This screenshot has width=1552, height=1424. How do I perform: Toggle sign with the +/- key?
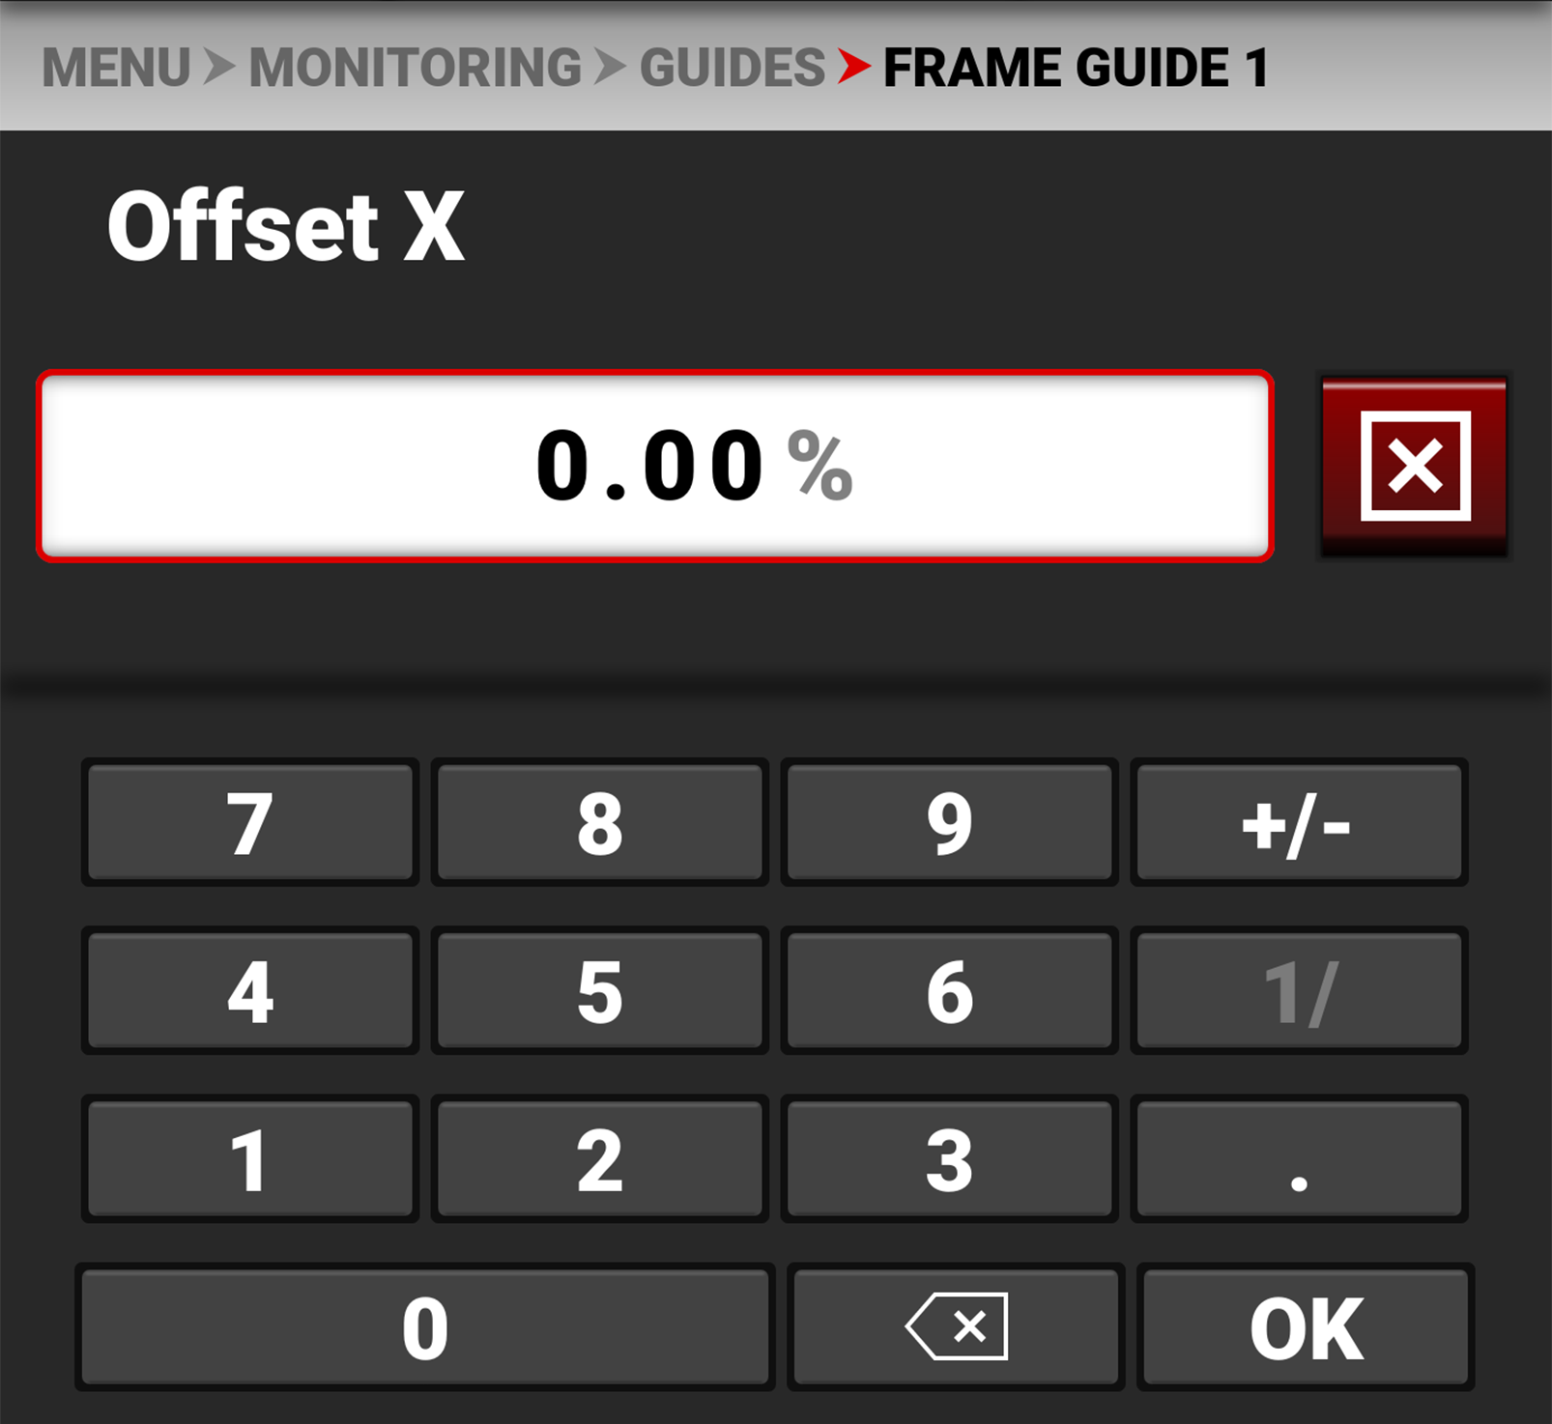coord(1298,823)
